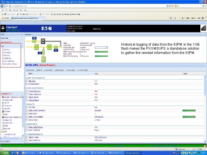207x155 pixels.
Task: Tick the System Alarm Active checkbox
Action: [27, 91]
